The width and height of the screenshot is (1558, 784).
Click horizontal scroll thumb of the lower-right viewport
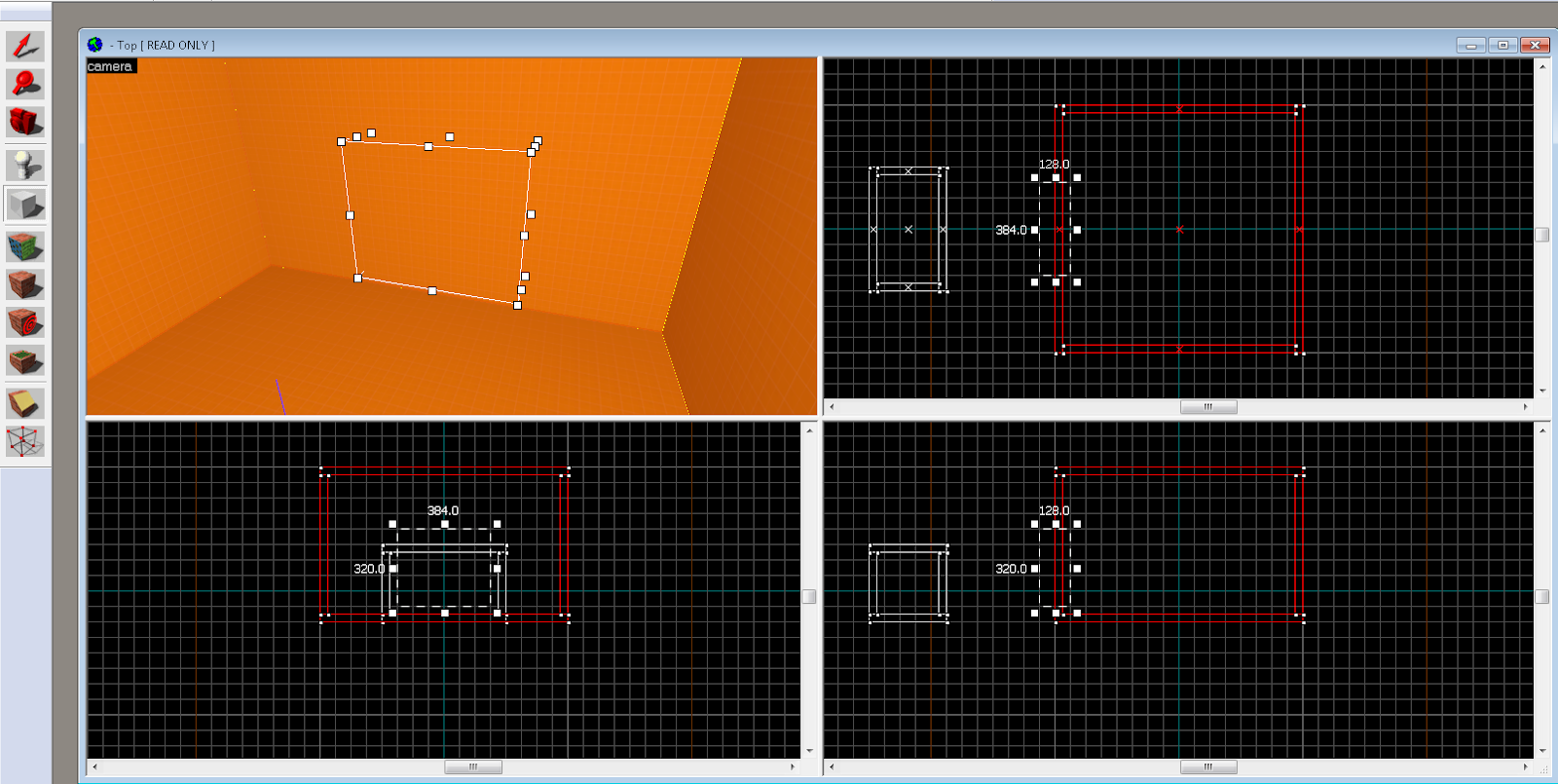[1208, 766]
